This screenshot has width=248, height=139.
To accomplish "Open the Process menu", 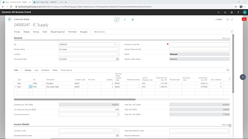I will tap(17, 32).
